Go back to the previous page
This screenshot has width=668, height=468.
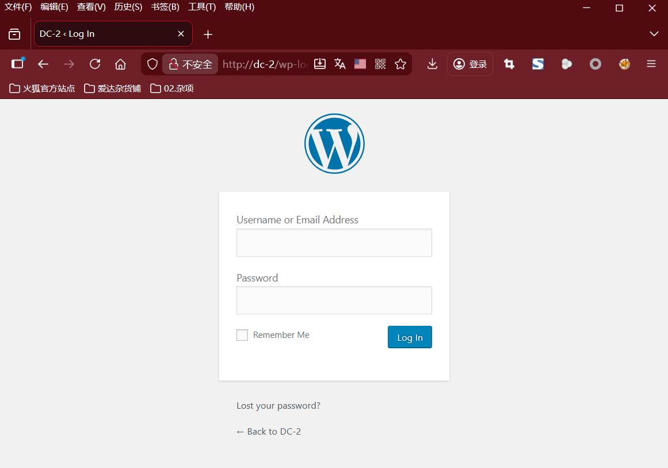pyautogui.click(x=43, y=64)
